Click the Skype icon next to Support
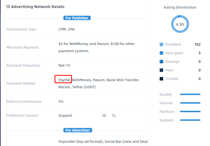The image size is (210, 146). [114, 115]
